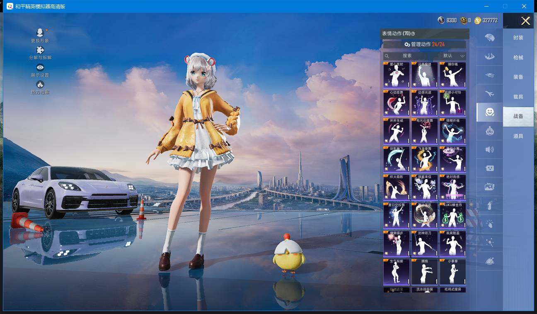
Task: Open the 更换形象 change appearance icon
Action: coord(40,33)
